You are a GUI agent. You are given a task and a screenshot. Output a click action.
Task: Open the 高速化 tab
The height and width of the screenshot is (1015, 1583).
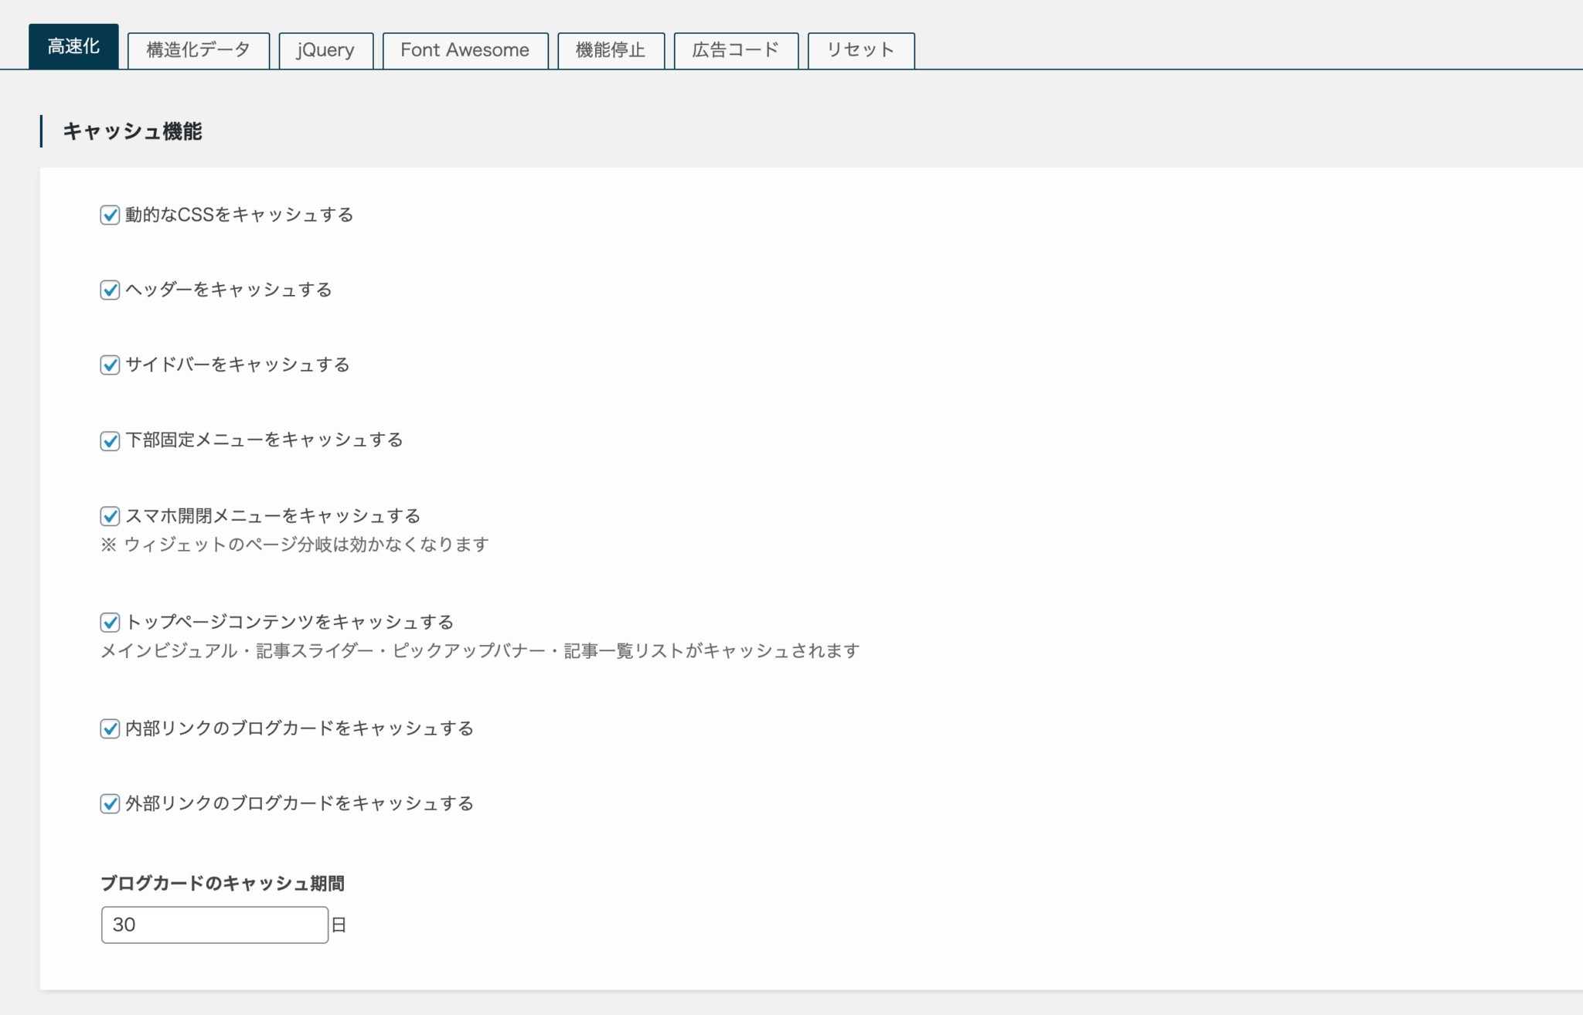click(73, 47)
